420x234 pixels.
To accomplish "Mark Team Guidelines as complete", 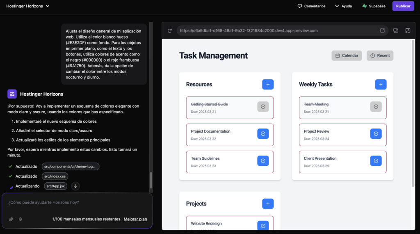I will 263,161.
